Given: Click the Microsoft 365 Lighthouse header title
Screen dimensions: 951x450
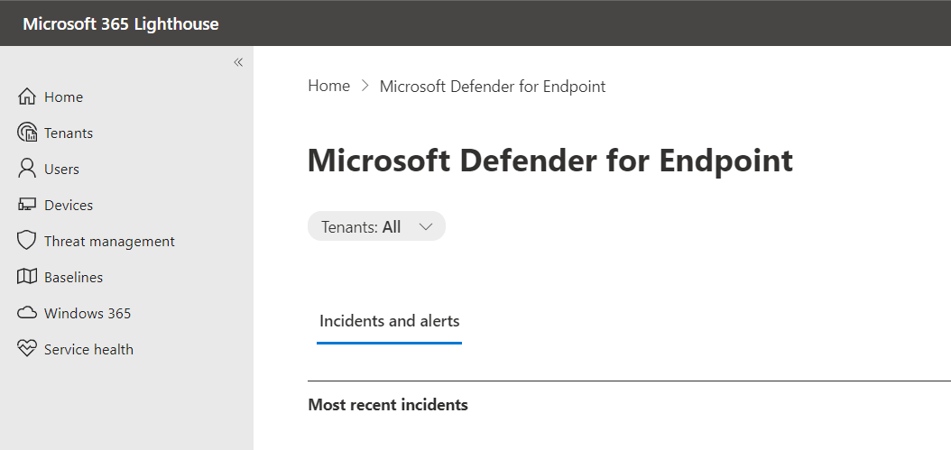Looking at the screenshot, I should pyautogui.click(x=121, y=23).
